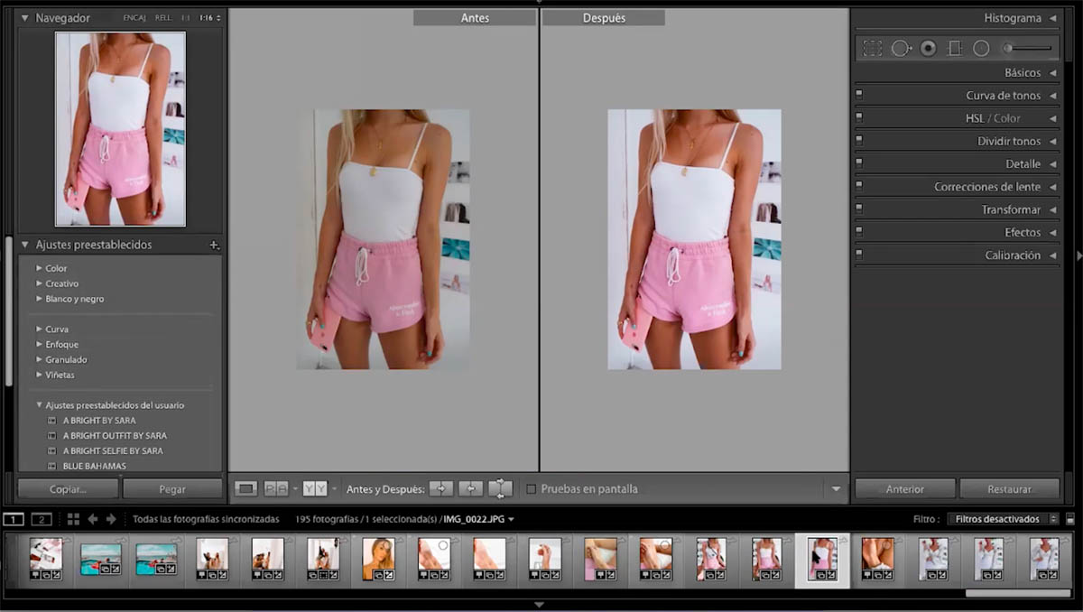Select the Adjustment brush tool
Screen dimensions: 1083x612
1008,48
